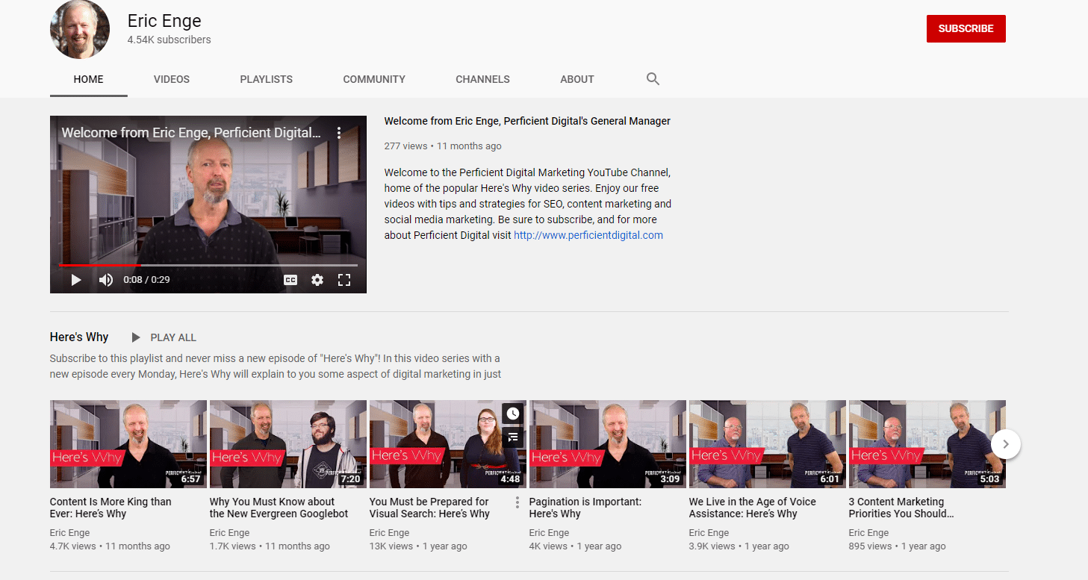
Task: Search this channel with magnifier icon
Action: 653,79
